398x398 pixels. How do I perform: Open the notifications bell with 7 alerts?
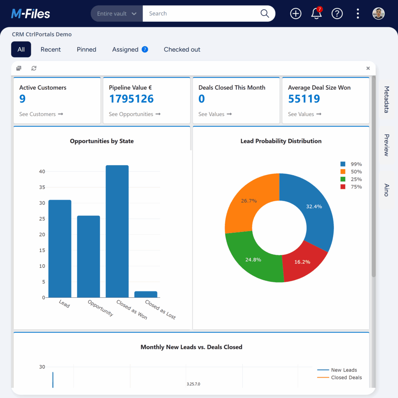point(316,14)
